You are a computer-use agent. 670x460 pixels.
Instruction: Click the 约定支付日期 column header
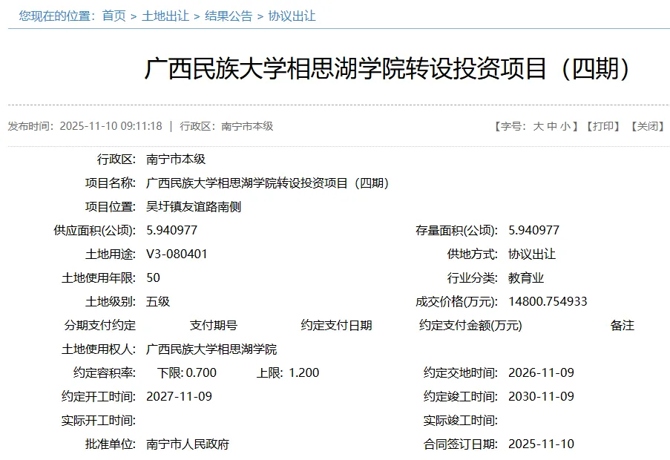(336, 326)
